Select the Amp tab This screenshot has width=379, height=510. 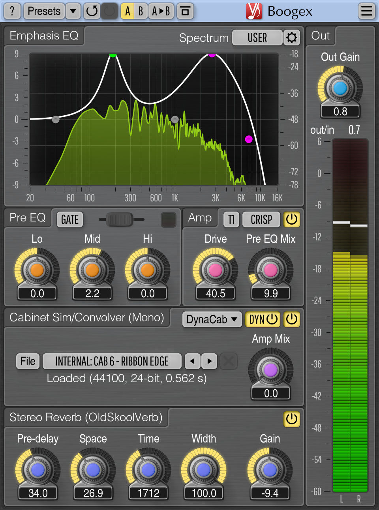[x=200, y=218]
